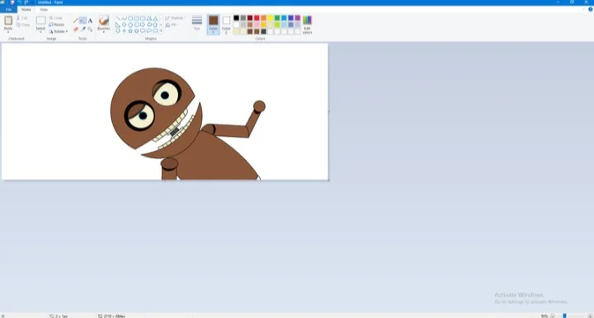
Task: Pick the green color swatch
Action: point(277,18)
